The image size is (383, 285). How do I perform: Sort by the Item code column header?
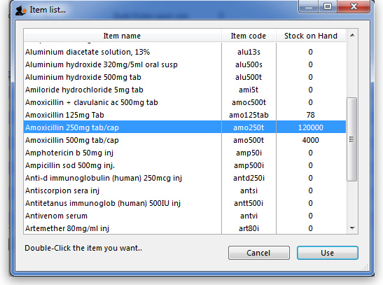[249, 36]
